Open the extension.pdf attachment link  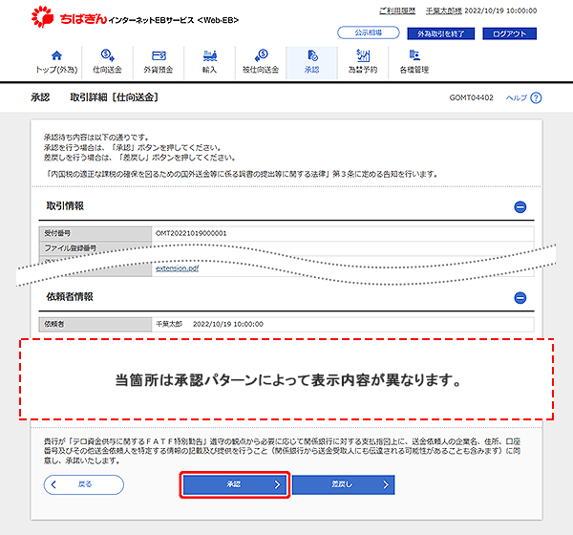178,268
